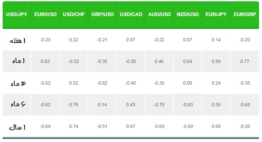The height and width of the screenshot is (142, 262).
Task: Select the 0.78 cell under USD/CHF
Action: click(x=74, y=105)
